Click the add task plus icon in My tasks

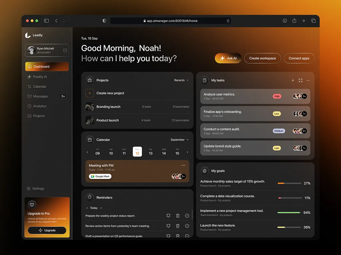click(293, 80)
